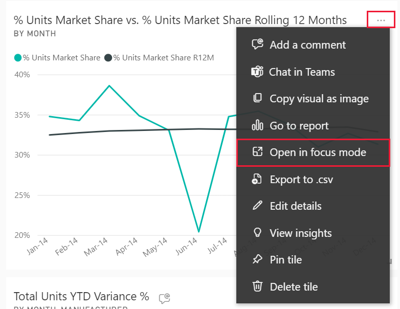Click the Teams logo icon in menu
The height and width of the screenshot is (309, 400).
(x=257, y=72)
